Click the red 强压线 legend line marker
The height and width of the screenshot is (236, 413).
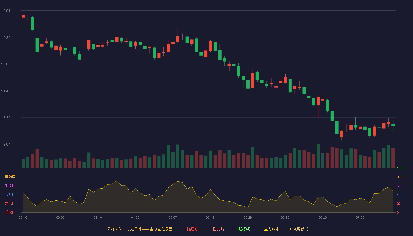[184, 229]
